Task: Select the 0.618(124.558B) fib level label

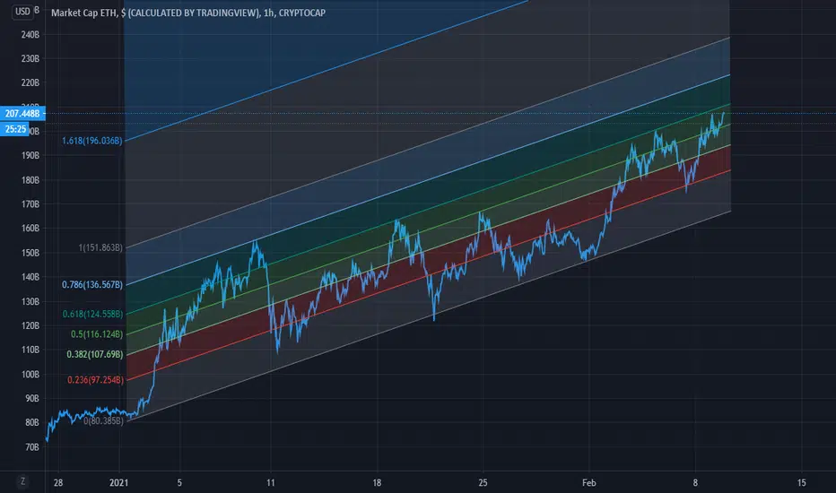Action: point(92,314)
